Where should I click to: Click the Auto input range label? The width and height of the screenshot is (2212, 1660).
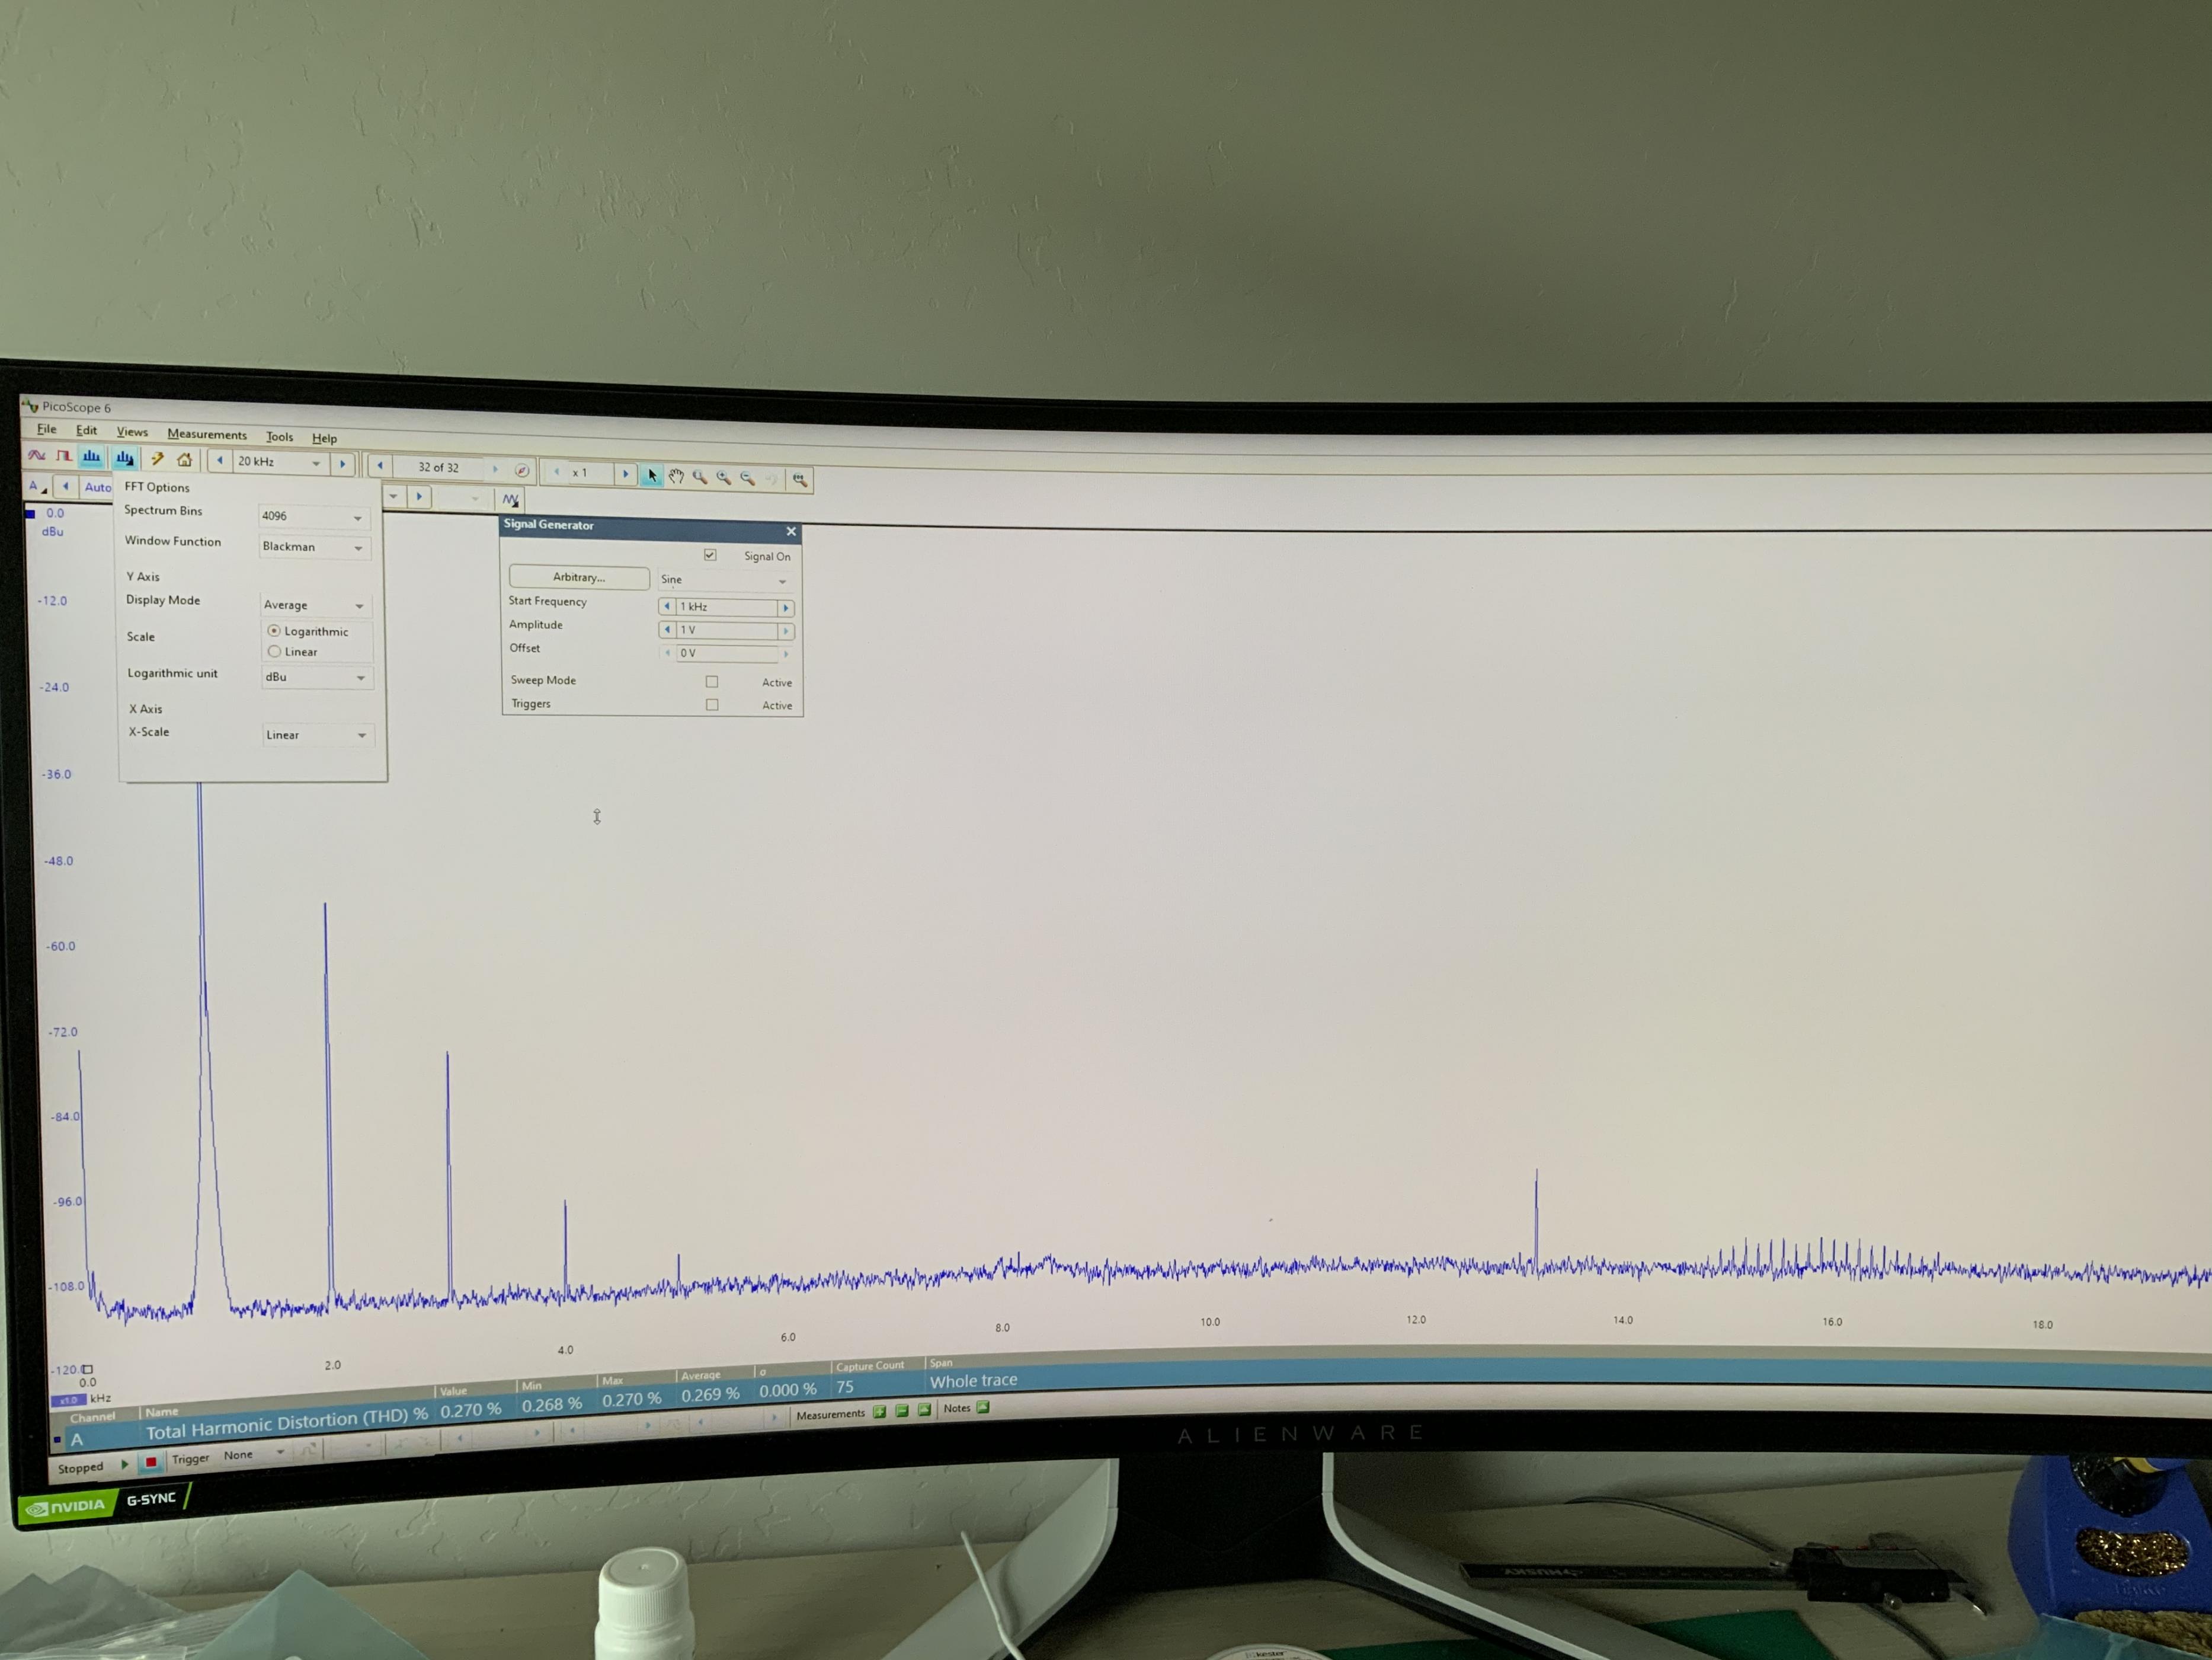click(x=98, y=487)
